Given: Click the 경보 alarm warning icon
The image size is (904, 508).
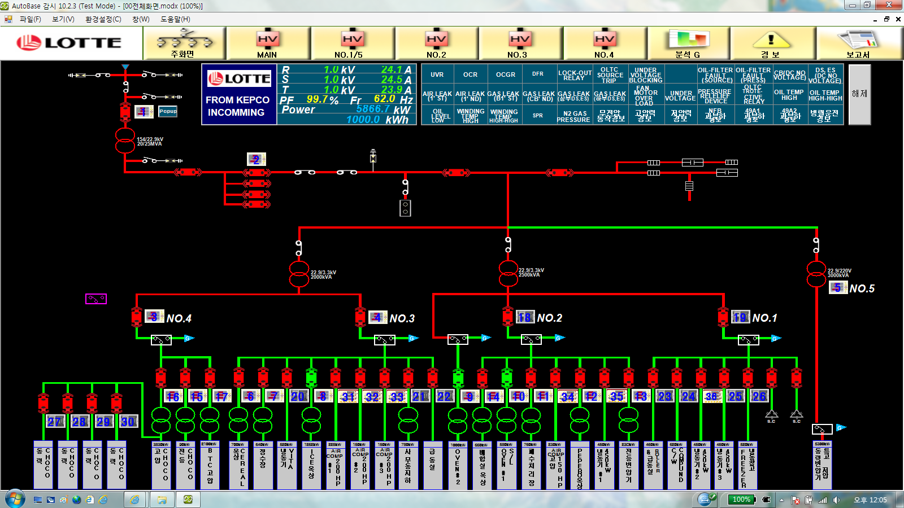Looking at the screenshot, I should pos(771,43).
